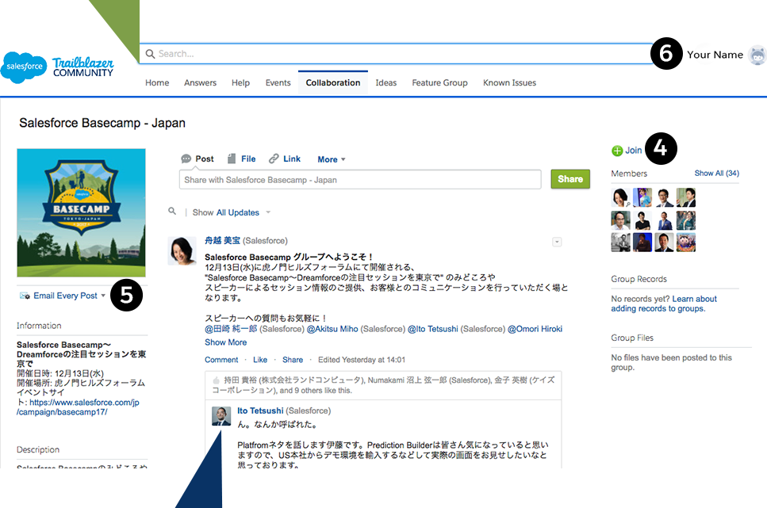767x508 pixels.
Task: Click the Basecamp group badge image
Action: [x=81, y=212]
